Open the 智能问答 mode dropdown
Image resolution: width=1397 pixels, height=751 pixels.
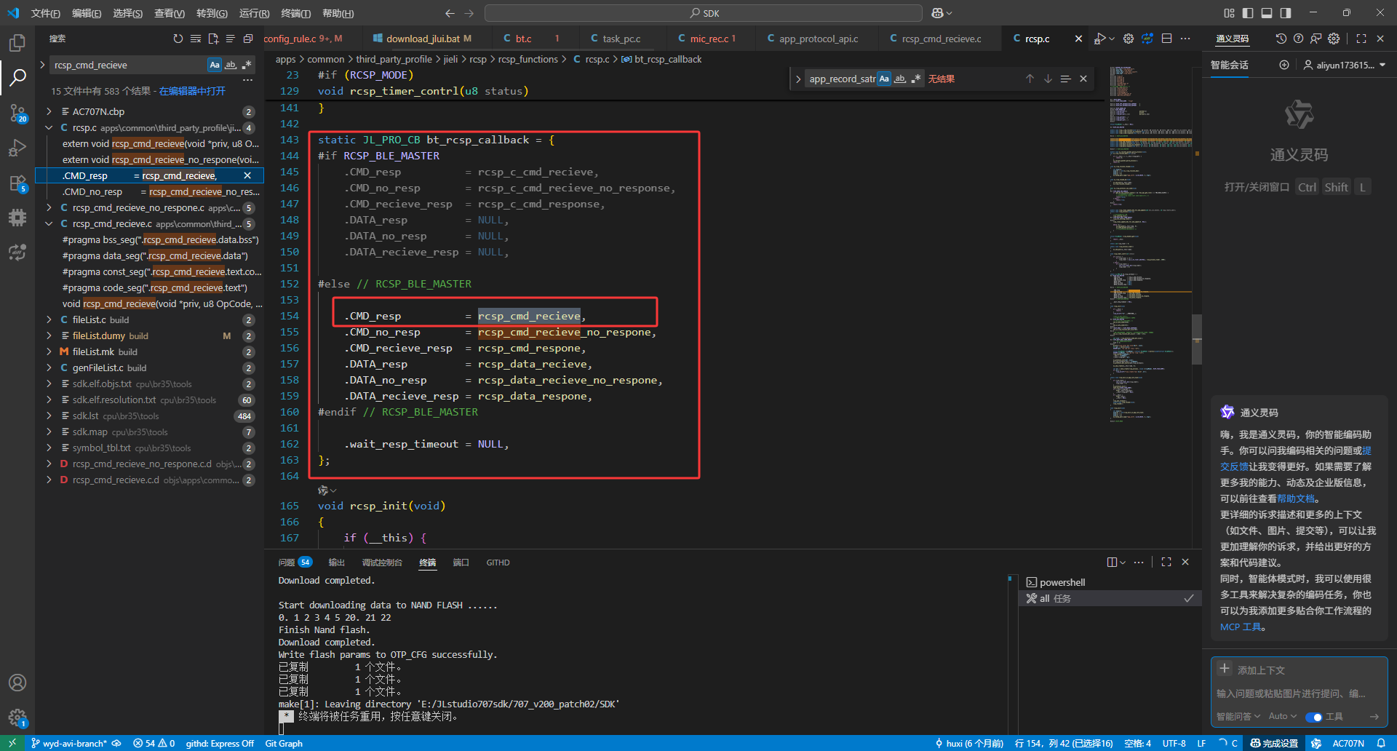coord(1238,717)
